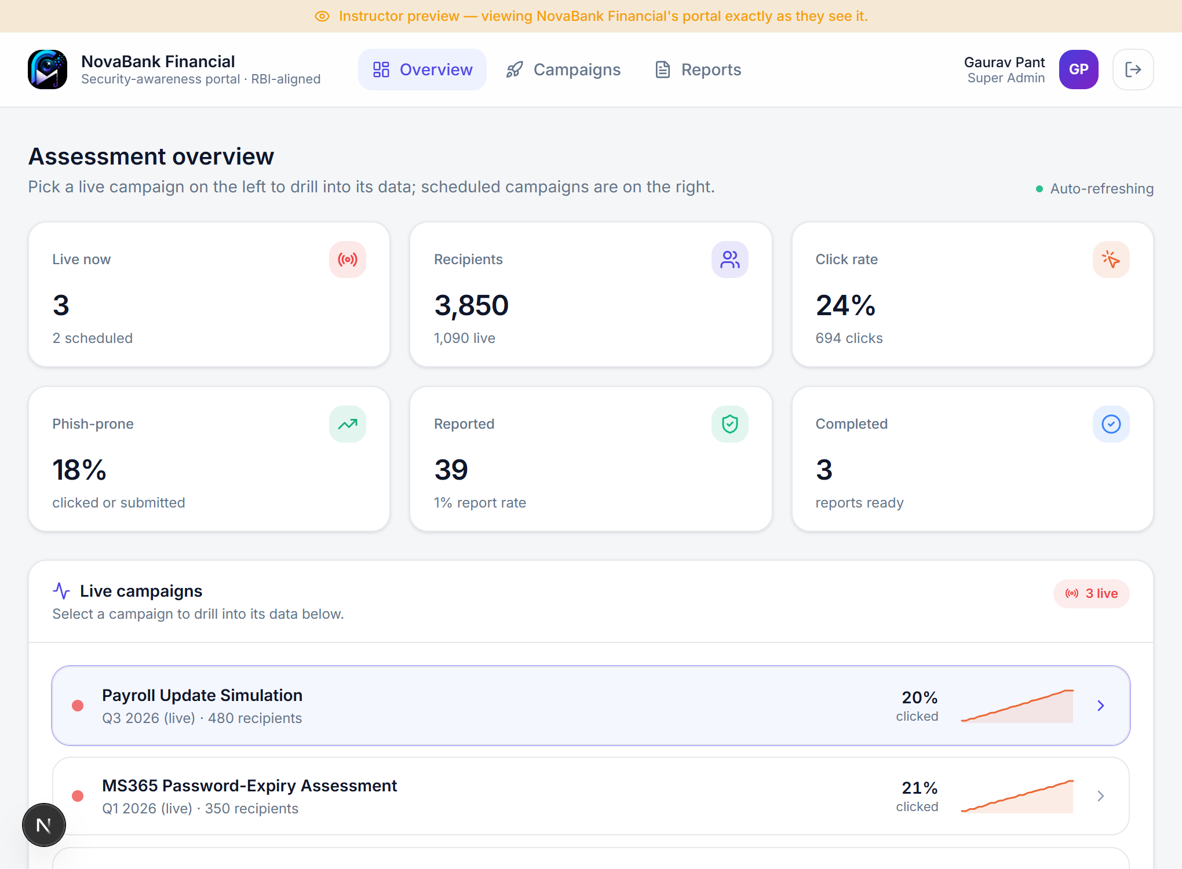The image size is (1182, 869).
Task: Expand Payroll Update Simulation via its chevron
Action: pyautogui.click(x=1101, y=706)
